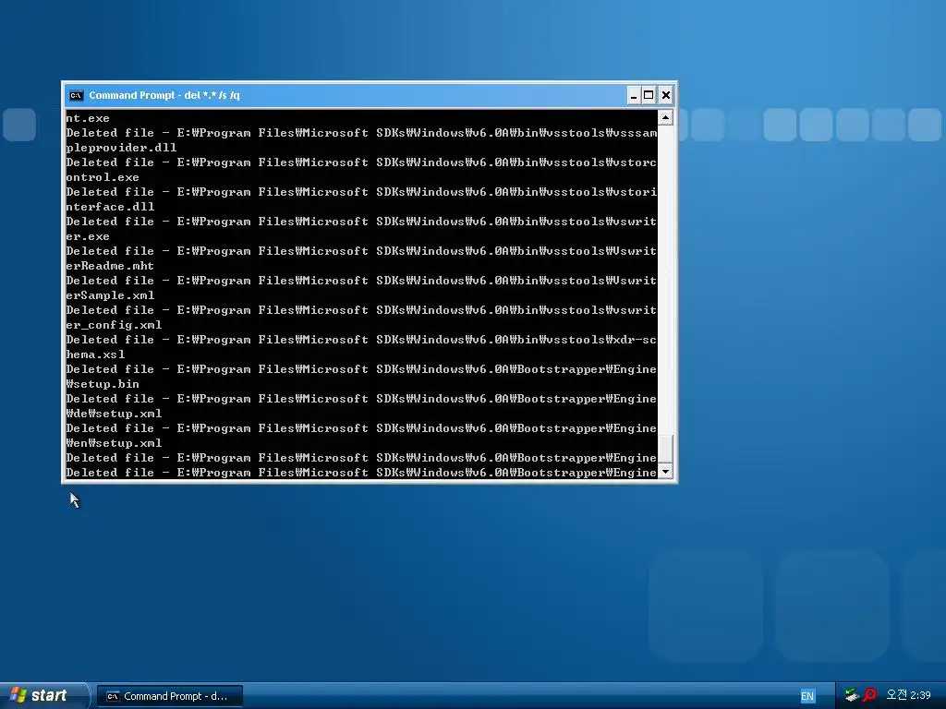Click the console text 'er.exe'
The image size is (946, 709).
point(88,236)
